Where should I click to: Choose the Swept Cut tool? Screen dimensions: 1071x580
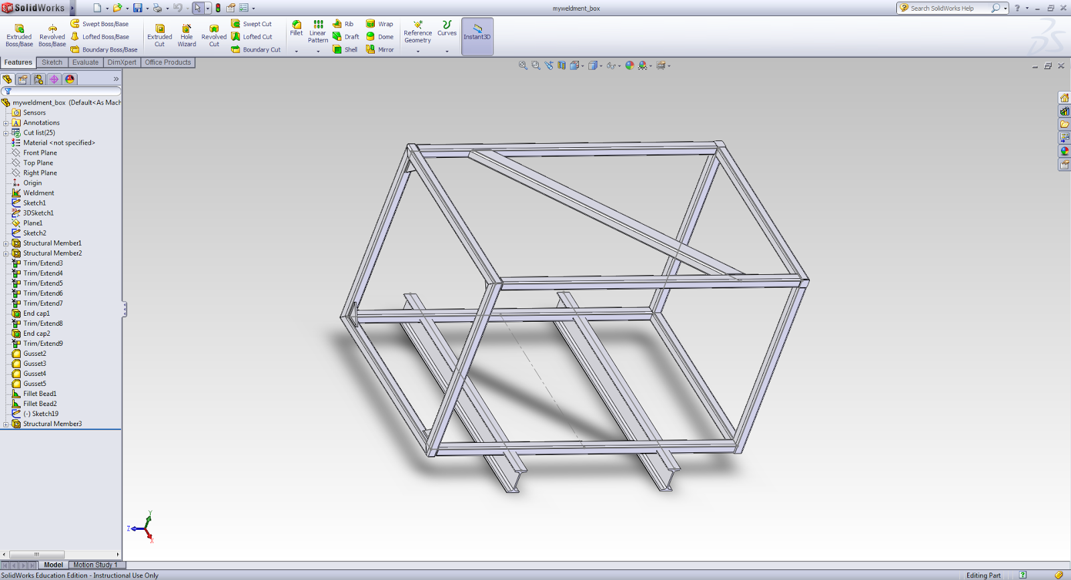pos(252,24)
